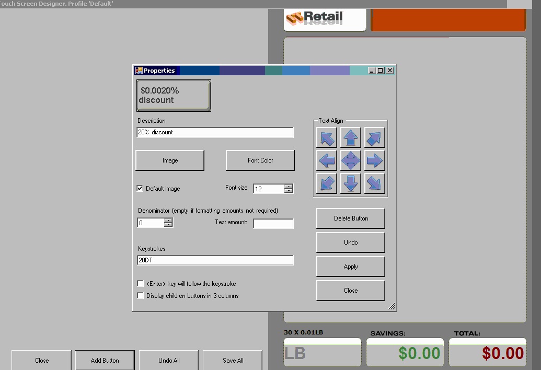Align text bottom-left with arrow icon
541x370 pixels.
(x=326, y=183)
